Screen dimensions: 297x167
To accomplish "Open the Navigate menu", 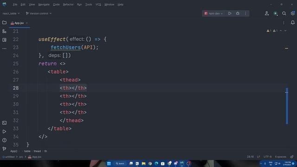I will point(44,4).
